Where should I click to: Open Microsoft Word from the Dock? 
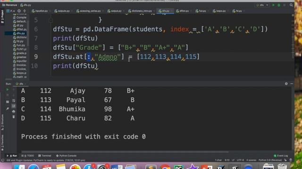pos(117,167)
